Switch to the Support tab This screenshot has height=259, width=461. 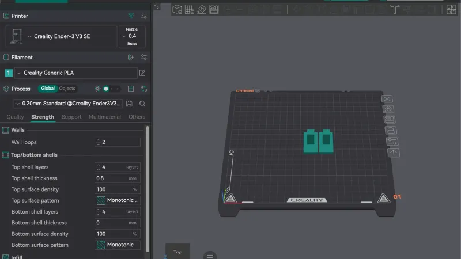point(71,117)
